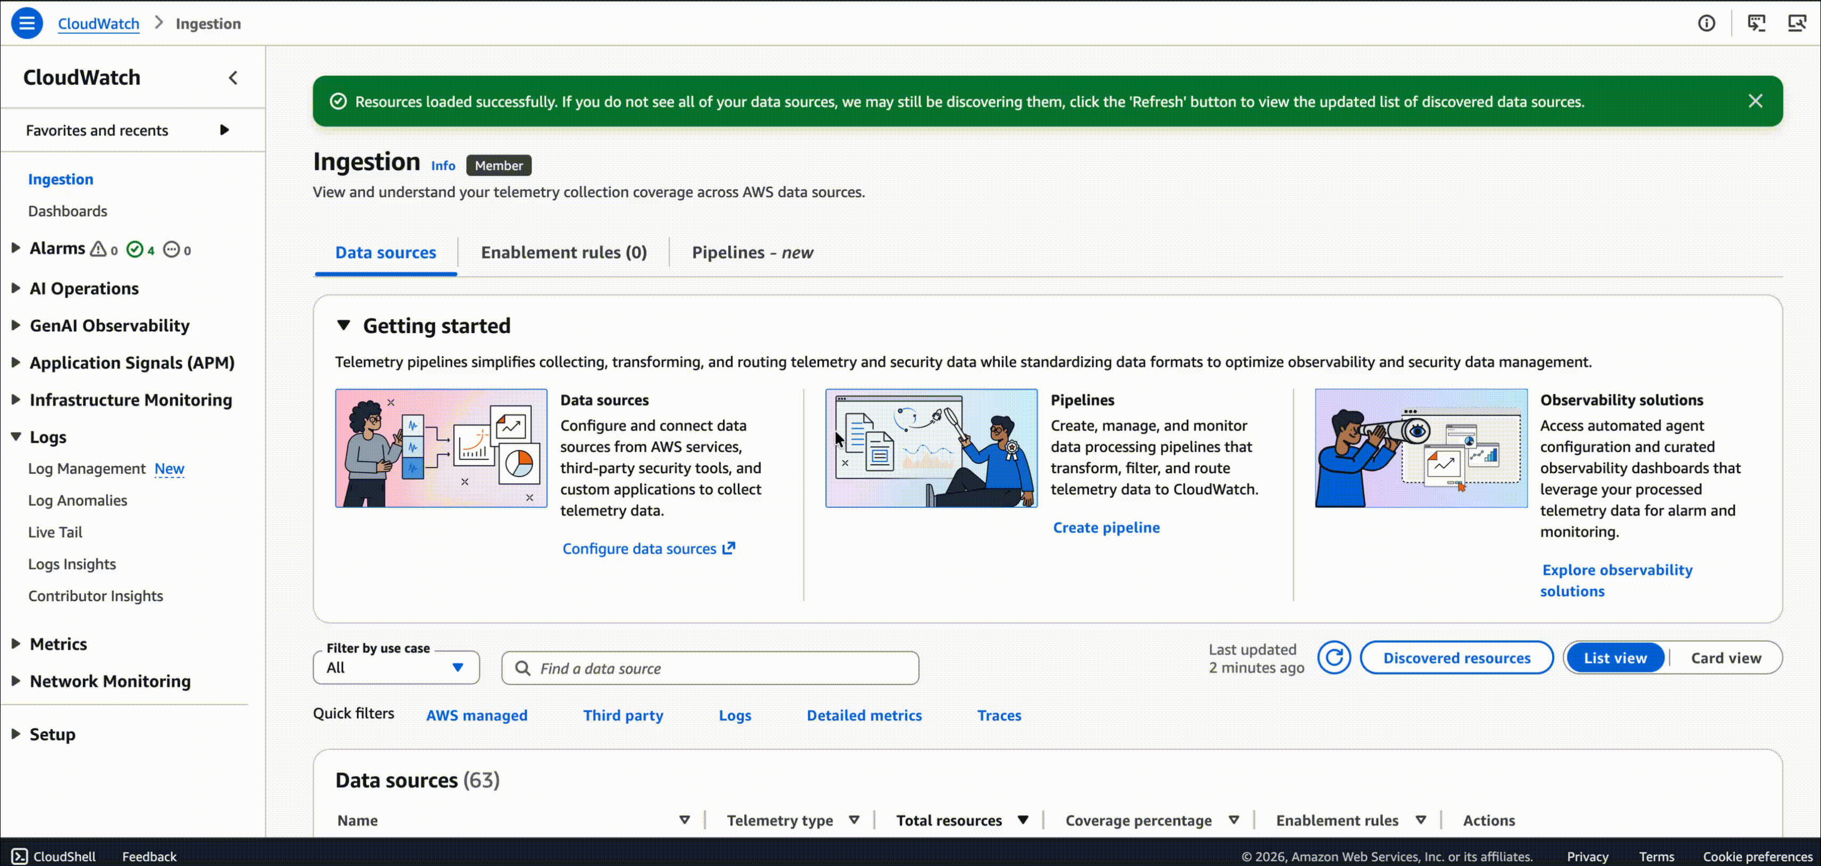Open the Pipelines - new tab

752,252
